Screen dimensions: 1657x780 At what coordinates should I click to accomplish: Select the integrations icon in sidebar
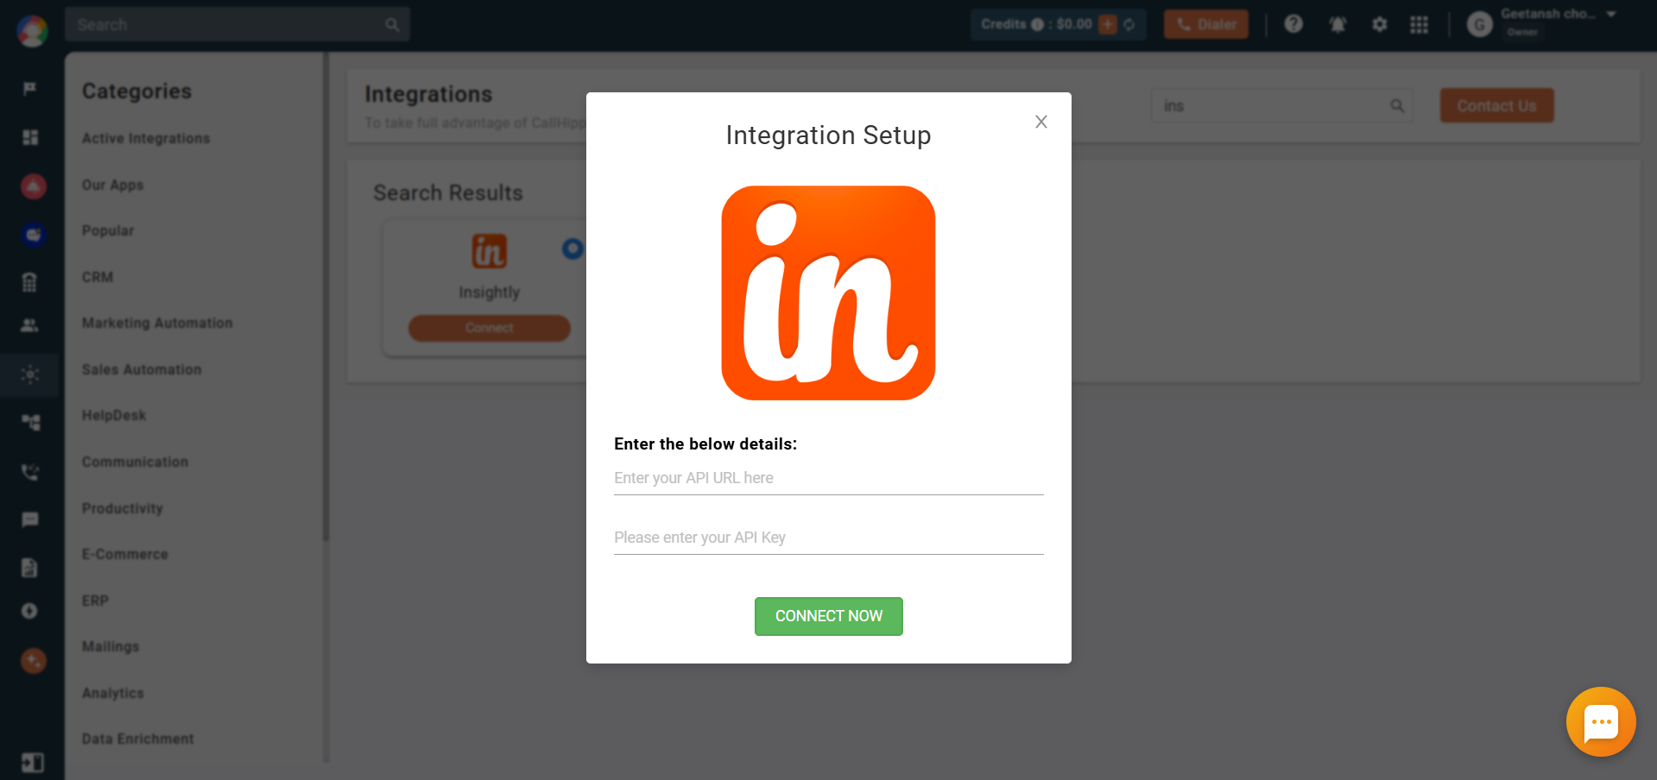point(30,374)
